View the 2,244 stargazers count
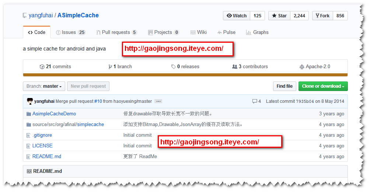Viewport: 370px width, 192px height. pyautogui.click(x=300, y=16)
